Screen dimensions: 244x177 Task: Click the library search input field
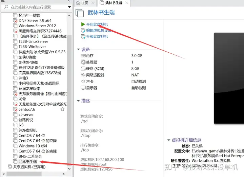(x=37, y=7)
